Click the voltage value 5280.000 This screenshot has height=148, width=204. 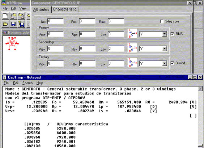[66, 128]
